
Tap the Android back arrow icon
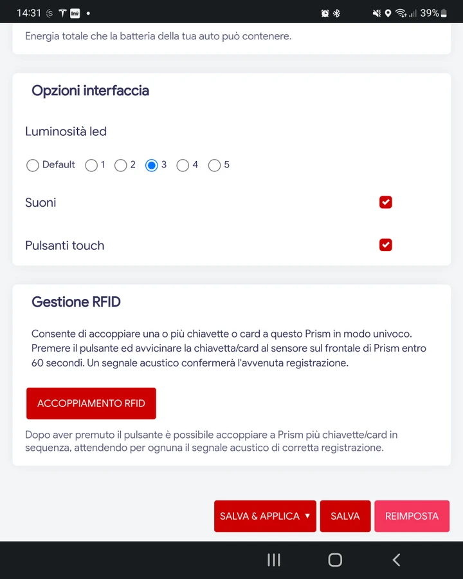click(396, 560)
